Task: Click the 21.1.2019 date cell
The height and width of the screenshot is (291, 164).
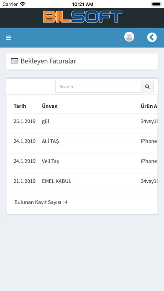Action: click(x=25, y=181)
